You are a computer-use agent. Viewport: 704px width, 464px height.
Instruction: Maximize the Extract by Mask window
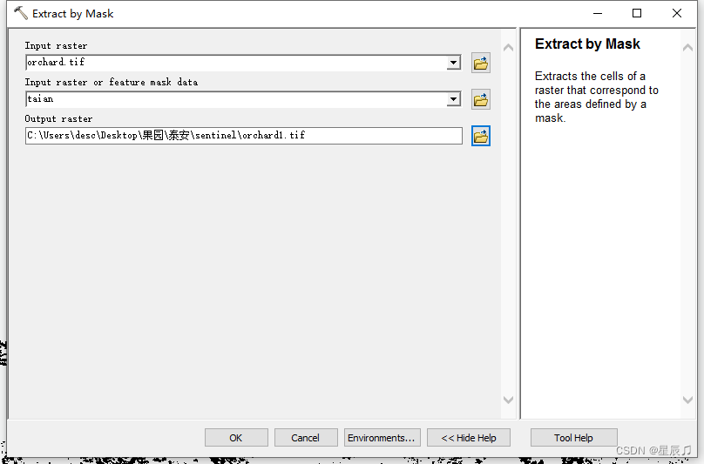(x=637, y=13)
